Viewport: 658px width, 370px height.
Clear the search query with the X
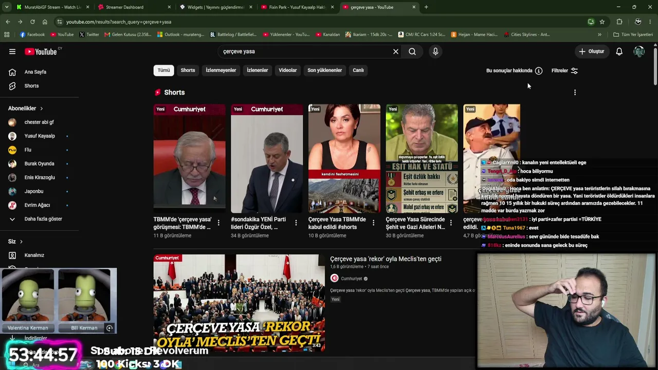tap(396, 51)
